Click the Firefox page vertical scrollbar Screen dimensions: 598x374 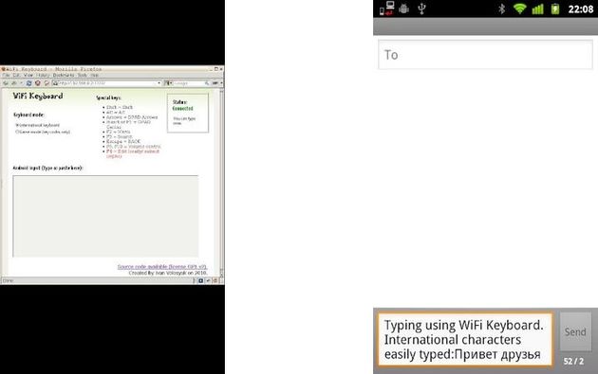click(221, 183)
